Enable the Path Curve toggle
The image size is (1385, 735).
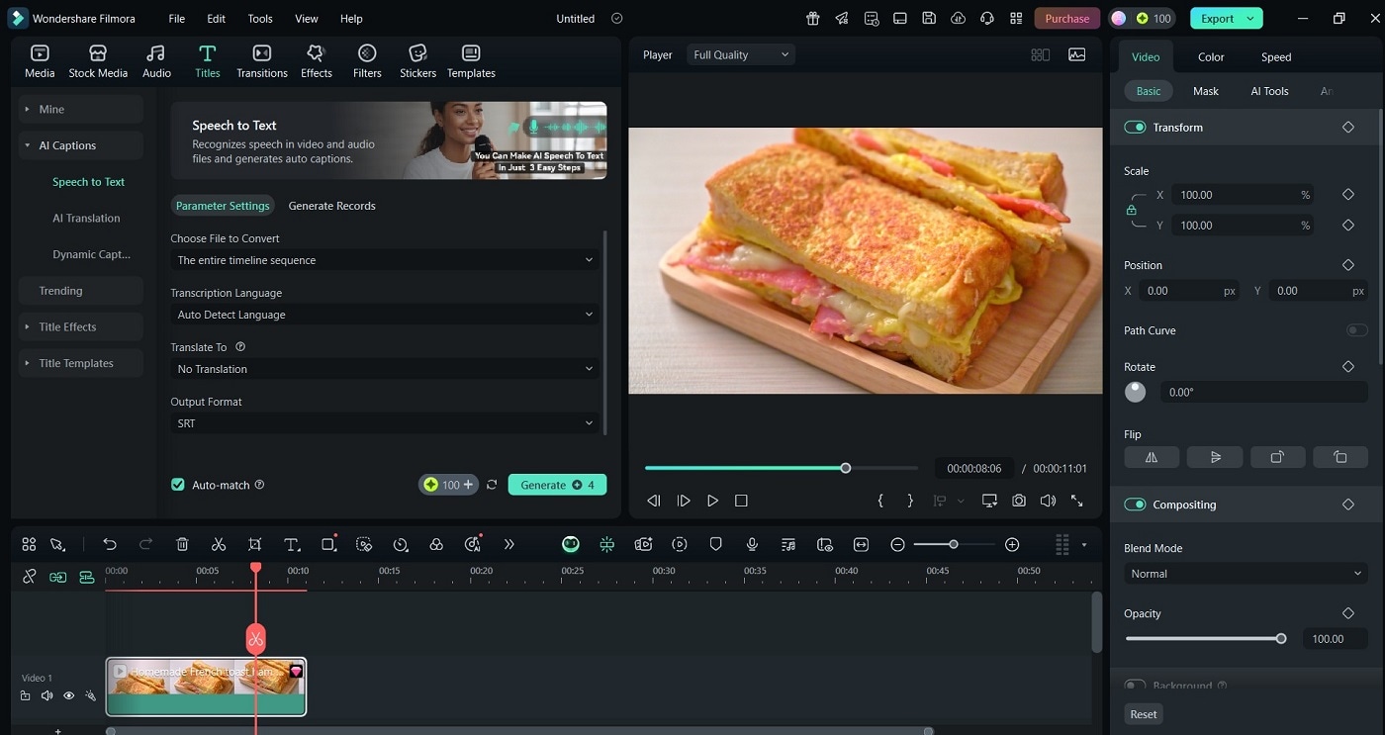1357,330
